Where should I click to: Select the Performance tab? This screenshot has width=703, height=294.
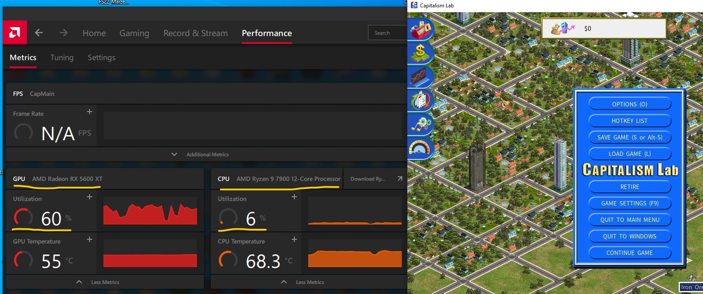pos(267,33)
